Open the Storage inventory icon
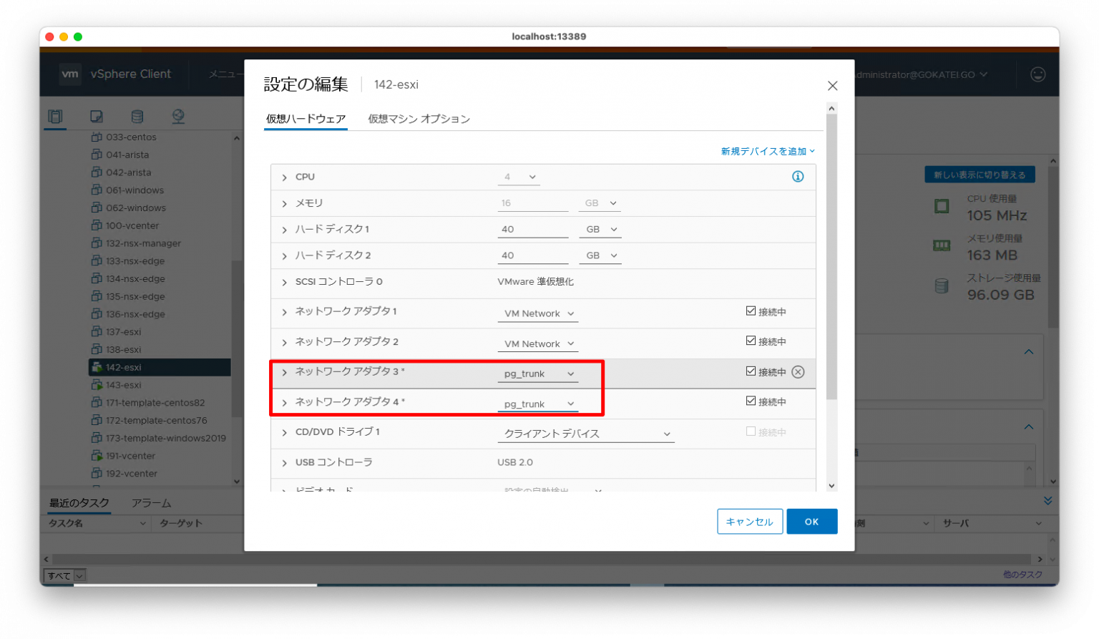The height and width of the screenshot is (639, 1099). pyautogui.click(x=137, y=115)
